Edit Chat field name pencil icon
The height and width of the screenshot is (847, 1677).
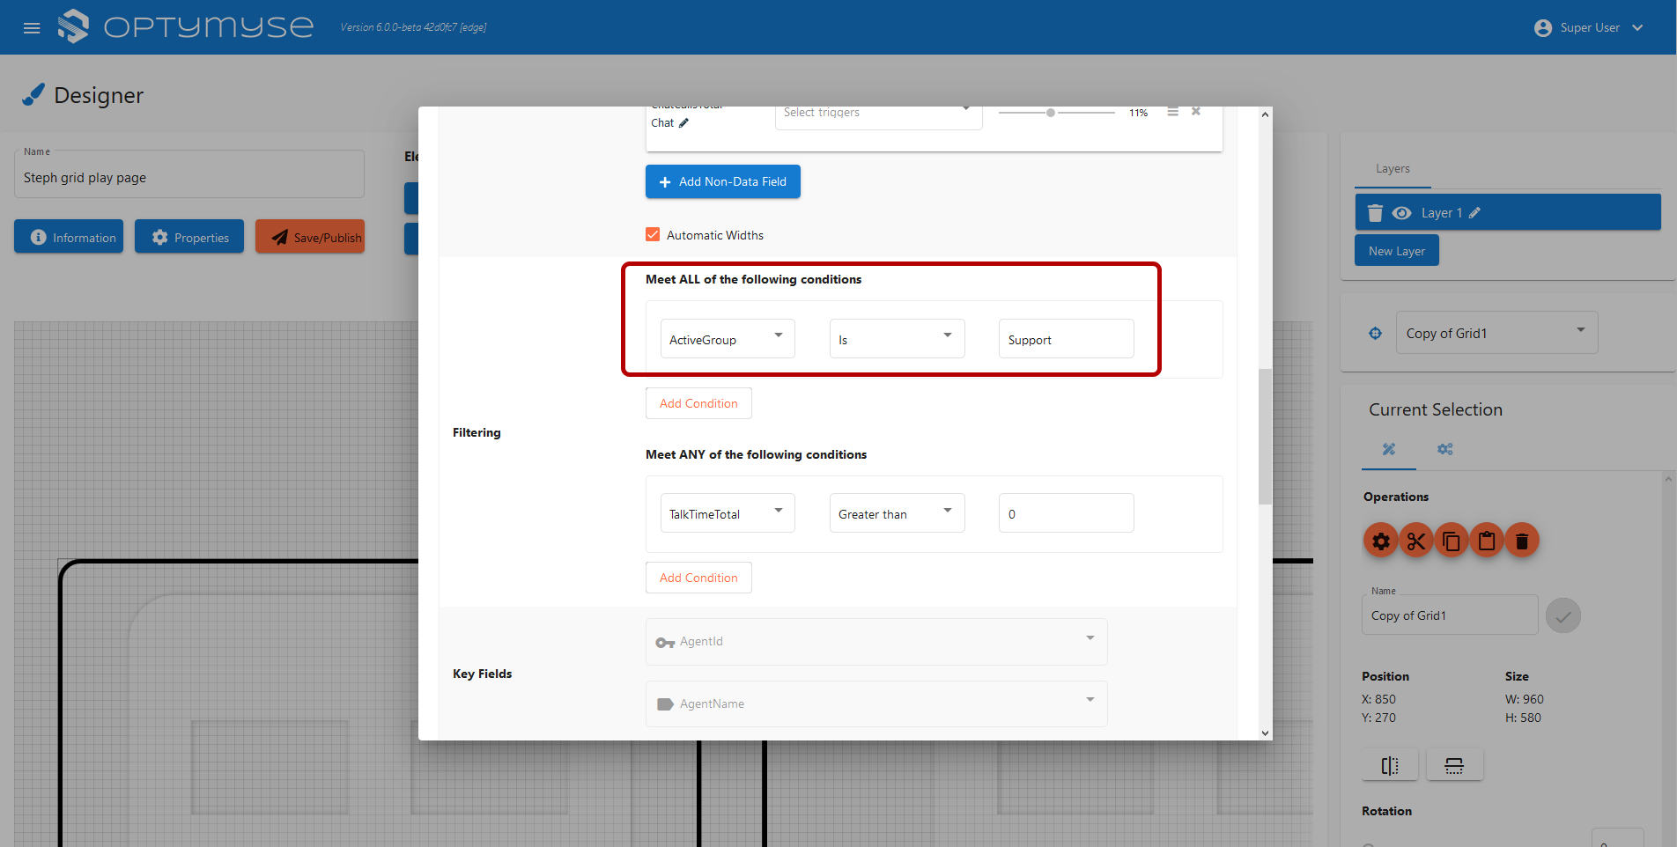click(683, 123)
